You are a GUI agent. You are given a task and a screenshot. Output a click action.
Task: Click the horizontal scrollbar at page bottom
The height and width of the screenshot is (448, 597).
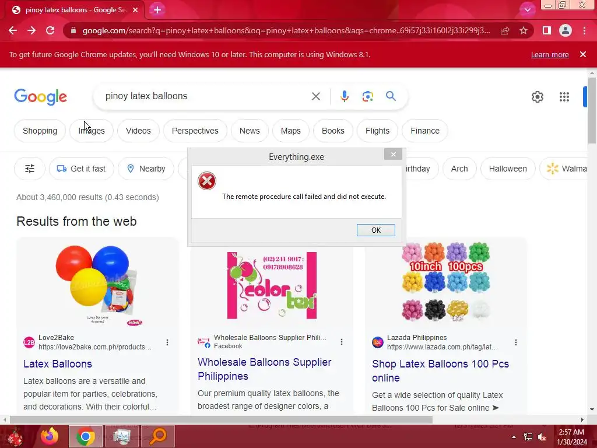[221, 420]
